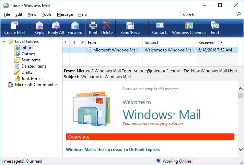Open the Help menu
The height and width of the screenshot is (165, 244).
click(x=82, y=14)
